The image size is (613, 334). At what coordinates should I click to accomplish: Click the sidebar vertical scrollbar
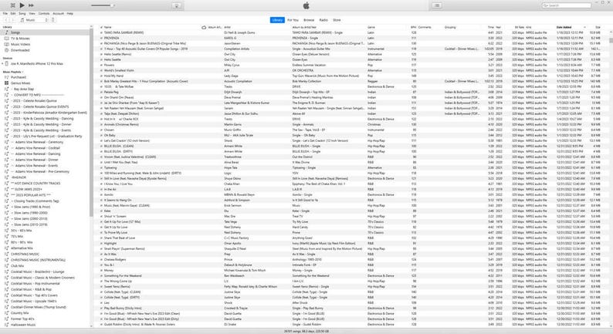pos(91,122)
